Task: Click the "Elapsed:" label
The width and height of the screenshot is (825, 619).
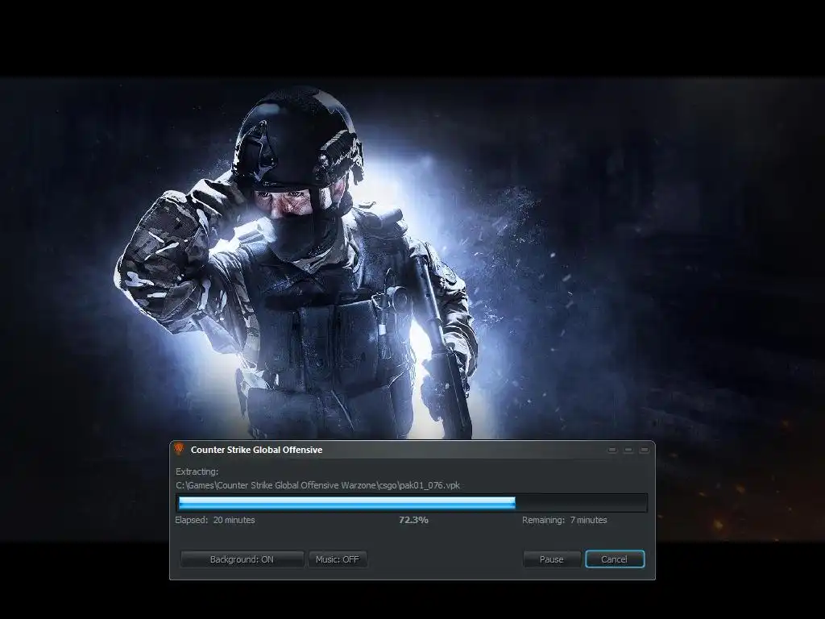Action: tap(192, 520)
